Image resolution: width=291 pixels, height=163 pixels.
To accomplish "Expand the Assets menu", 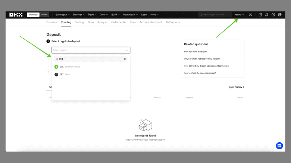I will [x=239, y=15].
